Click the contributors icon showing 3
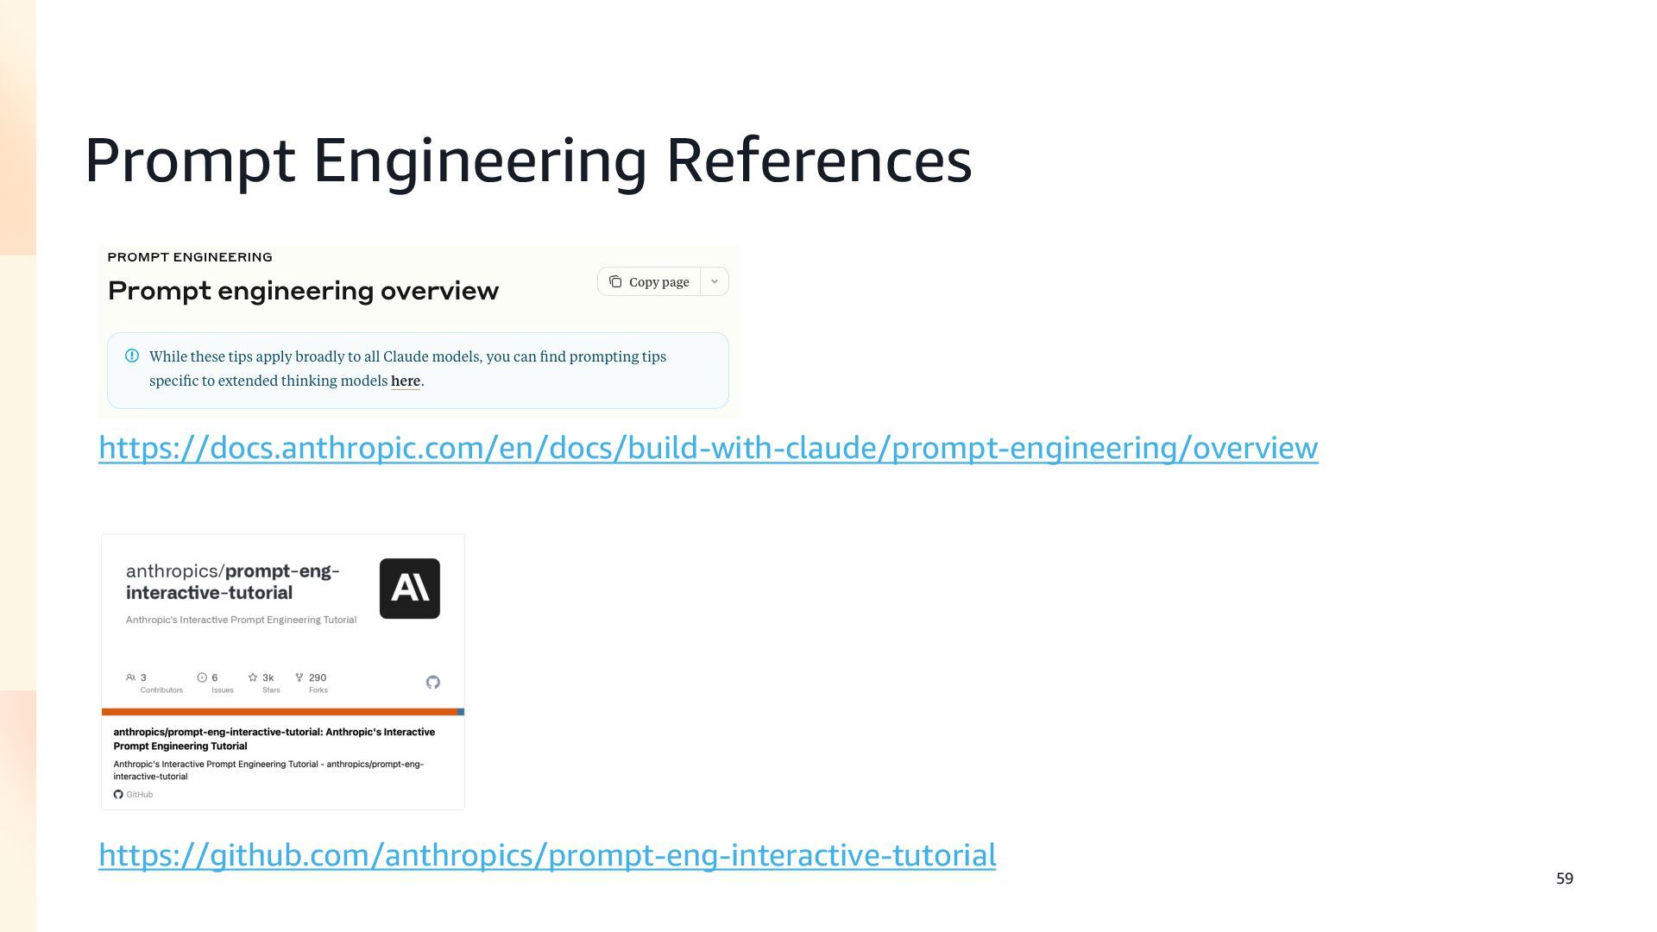The width and height of the screenshot is (1657, 932). (131, 677)
